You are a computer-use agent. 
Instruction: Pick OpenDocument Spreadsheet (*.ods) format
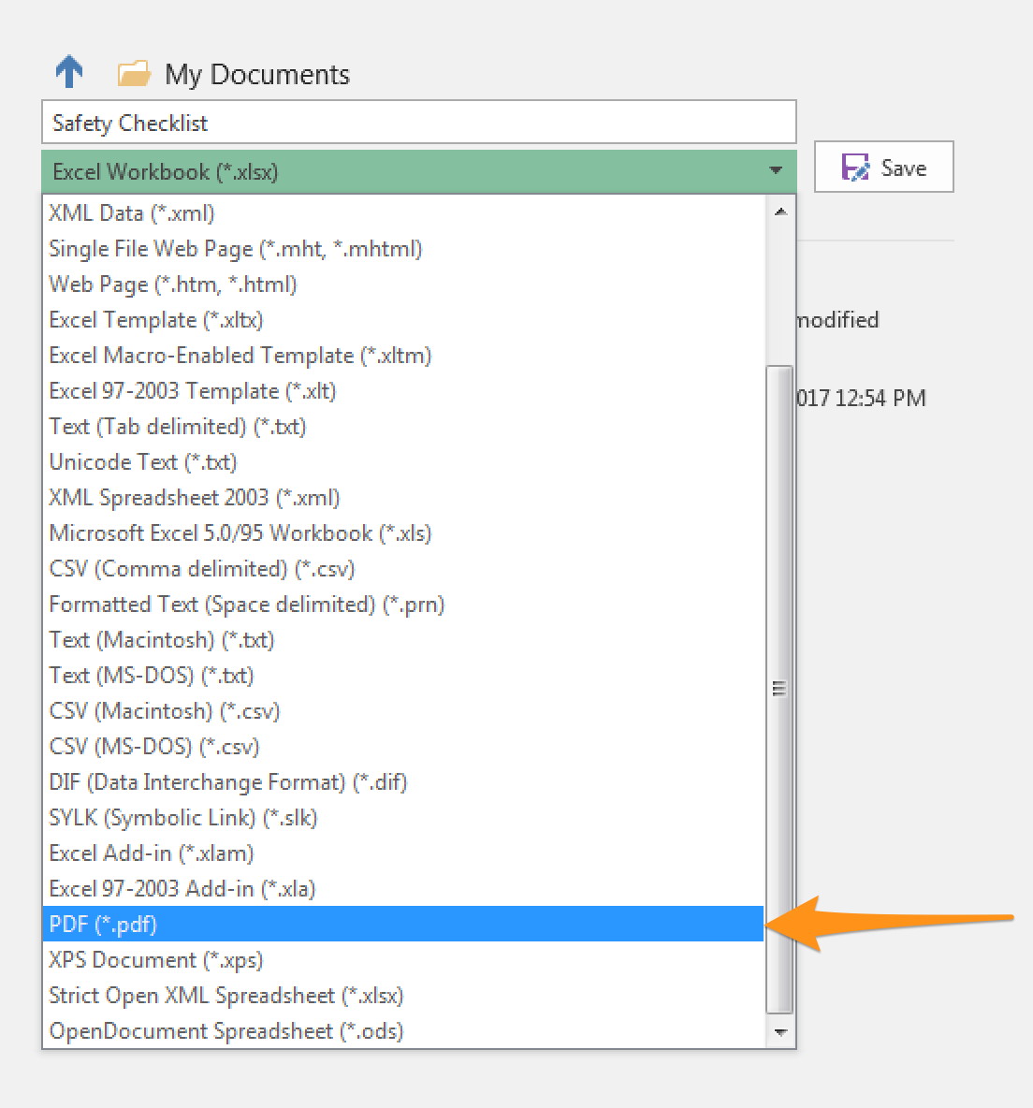pos(226,1031)
